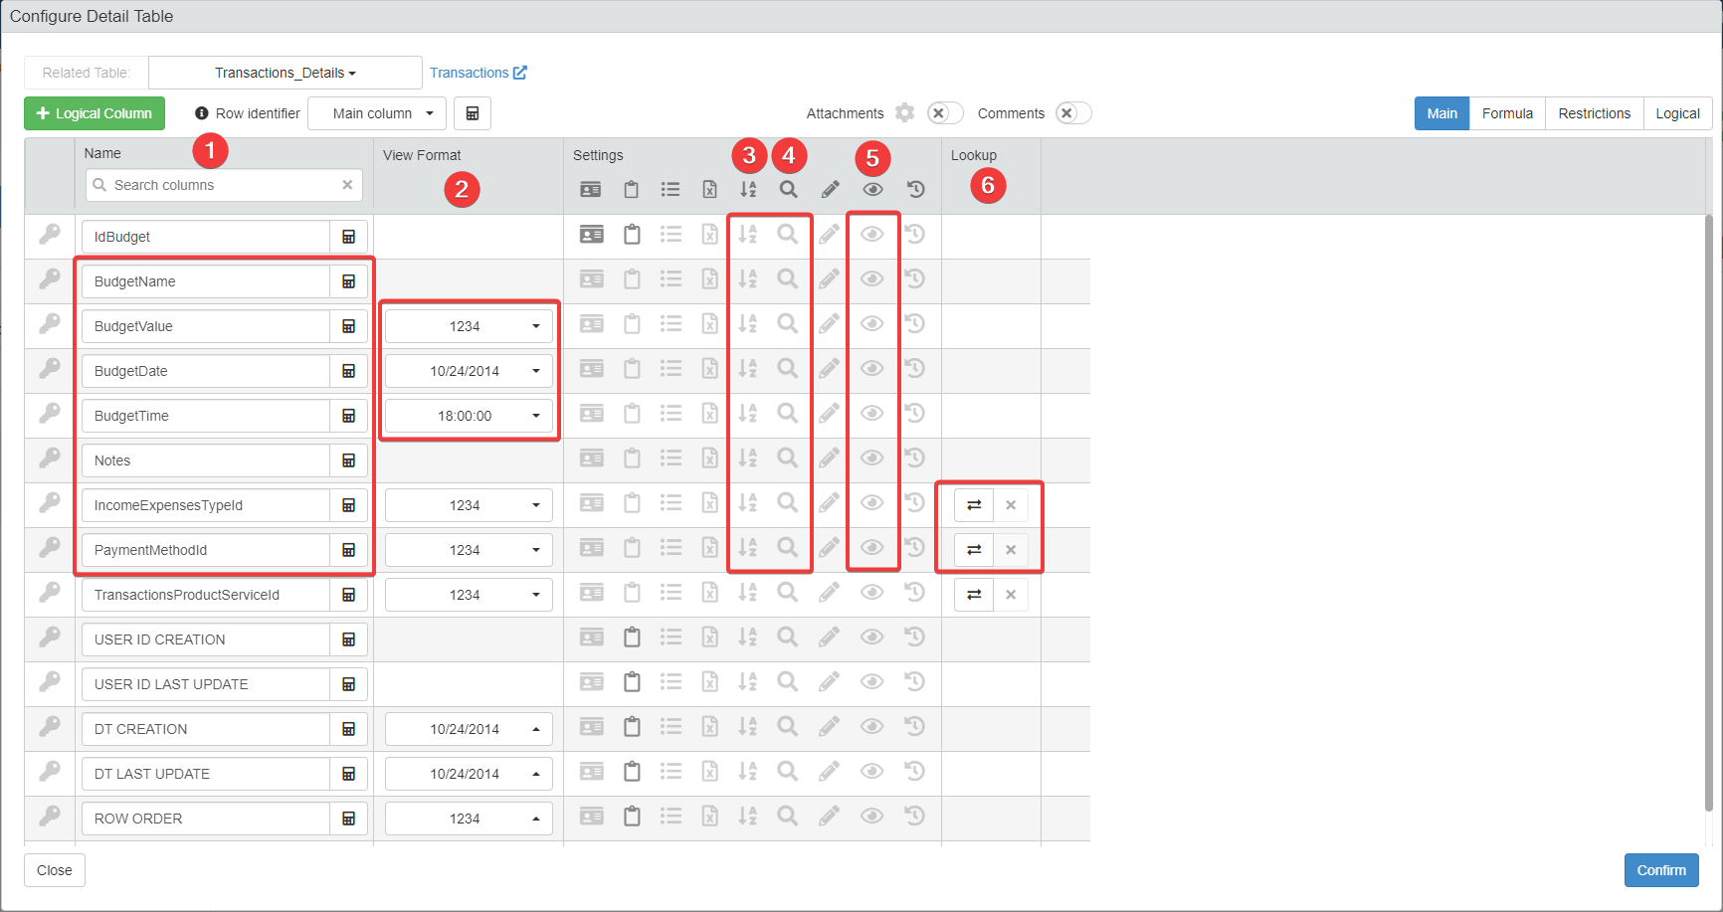This screenshot has width=1723, height=912.
Task: Toggle the Attachments switch
Action: point(944,113)
